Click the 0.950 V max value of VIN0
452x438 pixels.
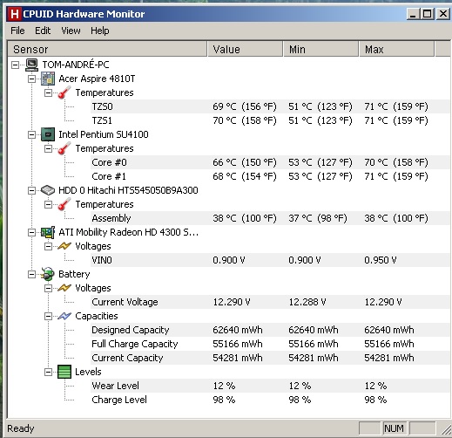pyautogui.click(x=381, y=260)
